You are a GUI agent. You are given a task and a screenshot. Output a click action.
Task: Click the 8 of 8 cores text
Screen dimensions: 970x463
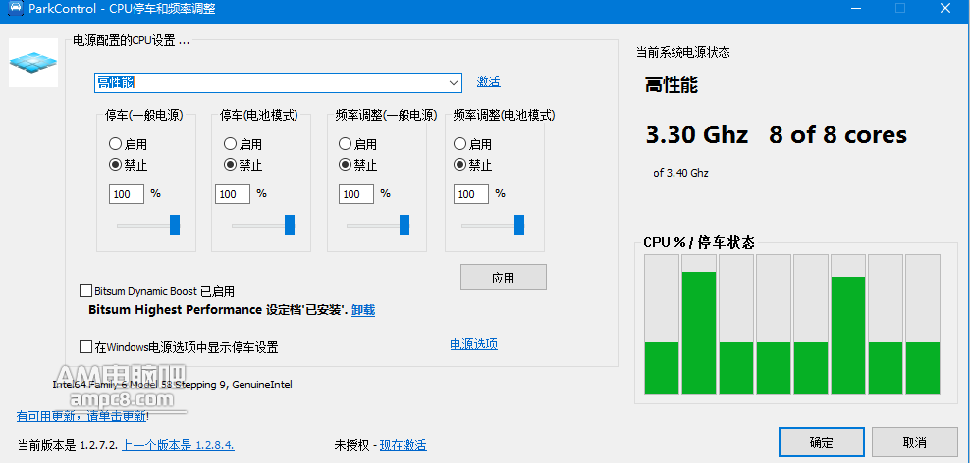tap(838, 134)
